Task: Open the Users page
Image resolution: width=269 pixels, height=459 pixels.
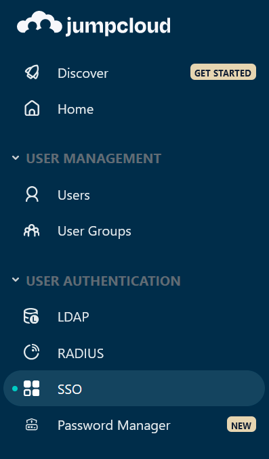Action: (x=74, y=195)
